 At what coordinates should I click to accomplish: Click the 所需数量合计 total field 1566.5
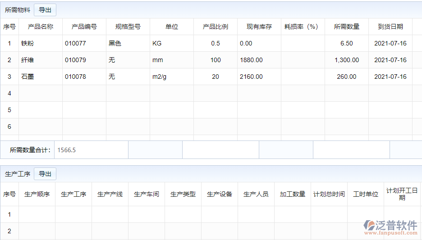91,150
